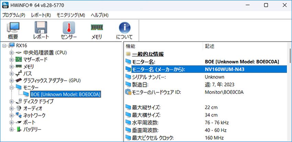Open the 概要 summary toolbar icon
292x142 pixels.
(13, 28)
